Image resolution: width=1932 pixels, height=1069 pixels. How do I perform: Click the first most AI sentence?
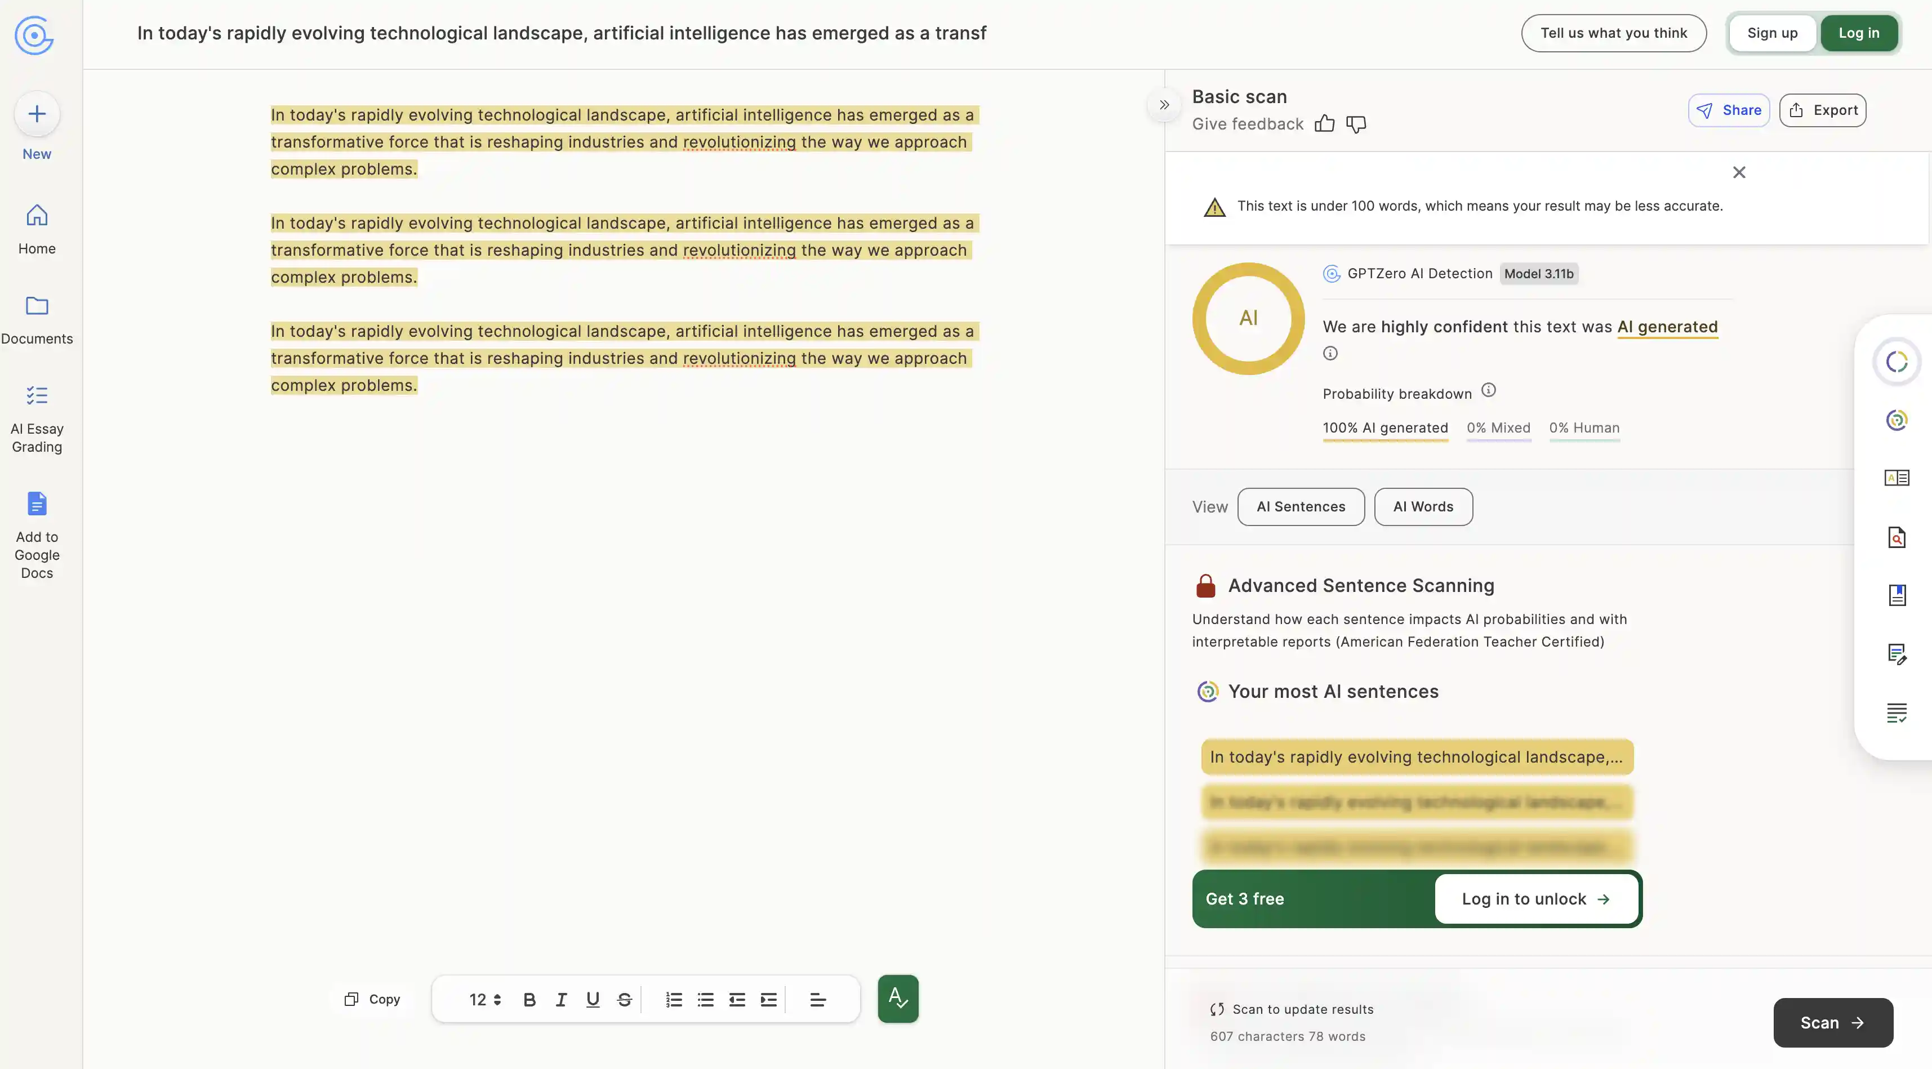coord(1417,757)
